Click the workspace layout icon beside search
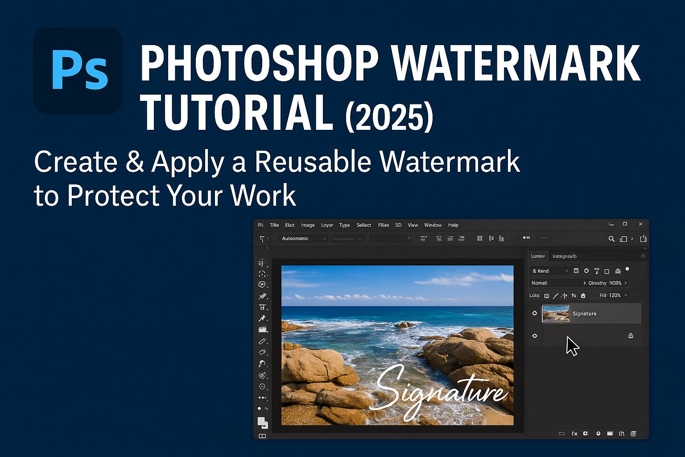Viewport: 685px width, 457px height. pyautogui.click(x=623, y=239)
